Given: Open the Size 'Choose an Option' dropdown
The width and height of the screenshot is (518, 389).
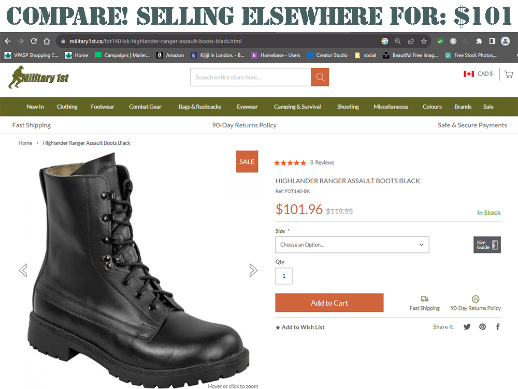Looking at the screenshot, I should tap(352, 244).
